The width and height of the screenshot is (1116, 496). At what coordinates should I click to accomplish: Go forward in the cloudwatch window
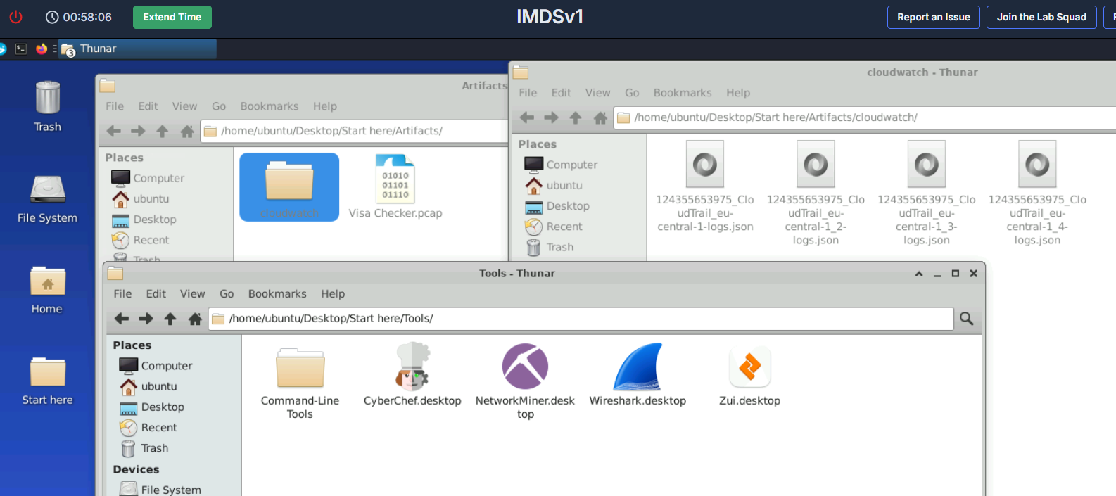[551, 117]
